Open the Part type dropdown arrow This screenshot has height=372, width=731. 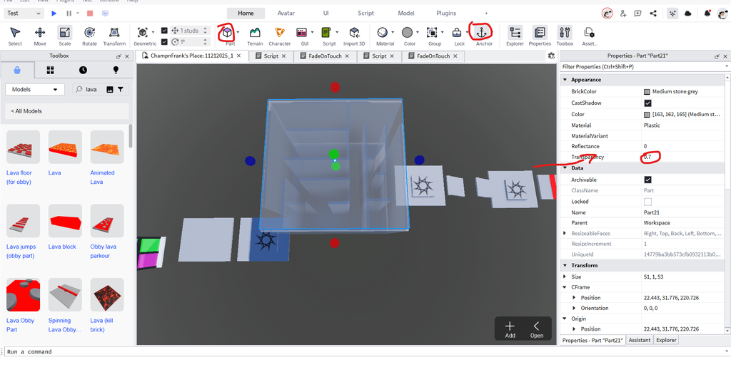pyautogui.click(x=238, y=33)
